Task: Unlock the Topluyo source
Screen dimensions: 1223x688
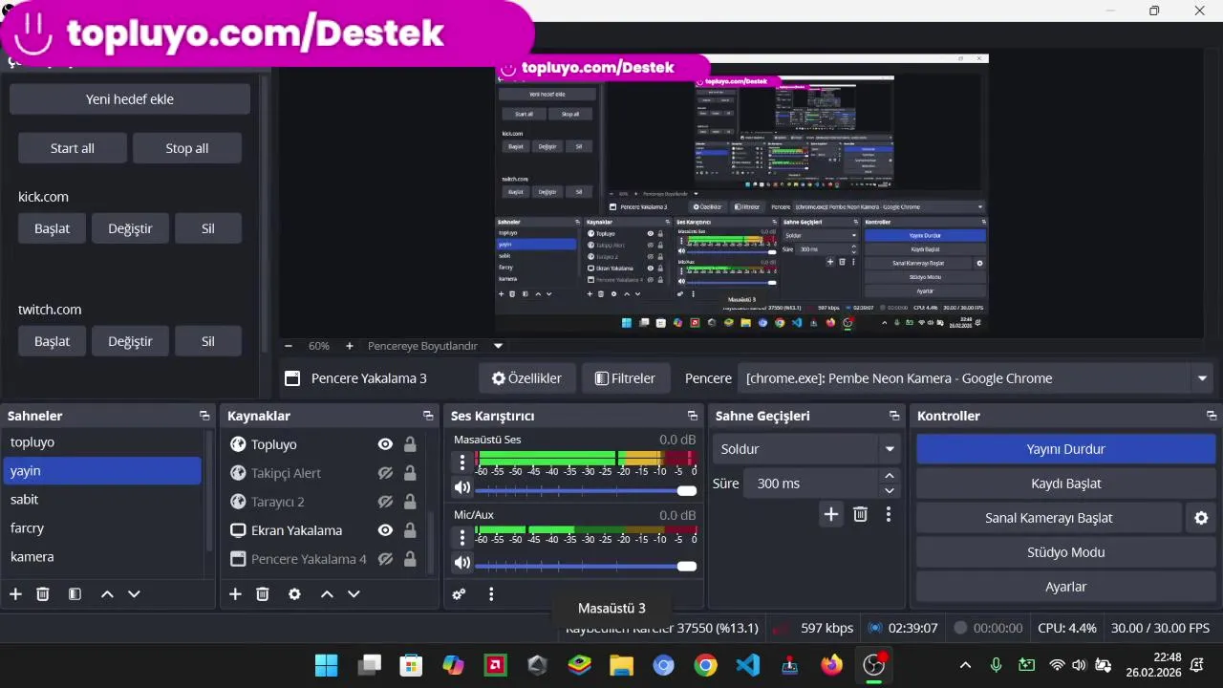Action: pos(410,444)
